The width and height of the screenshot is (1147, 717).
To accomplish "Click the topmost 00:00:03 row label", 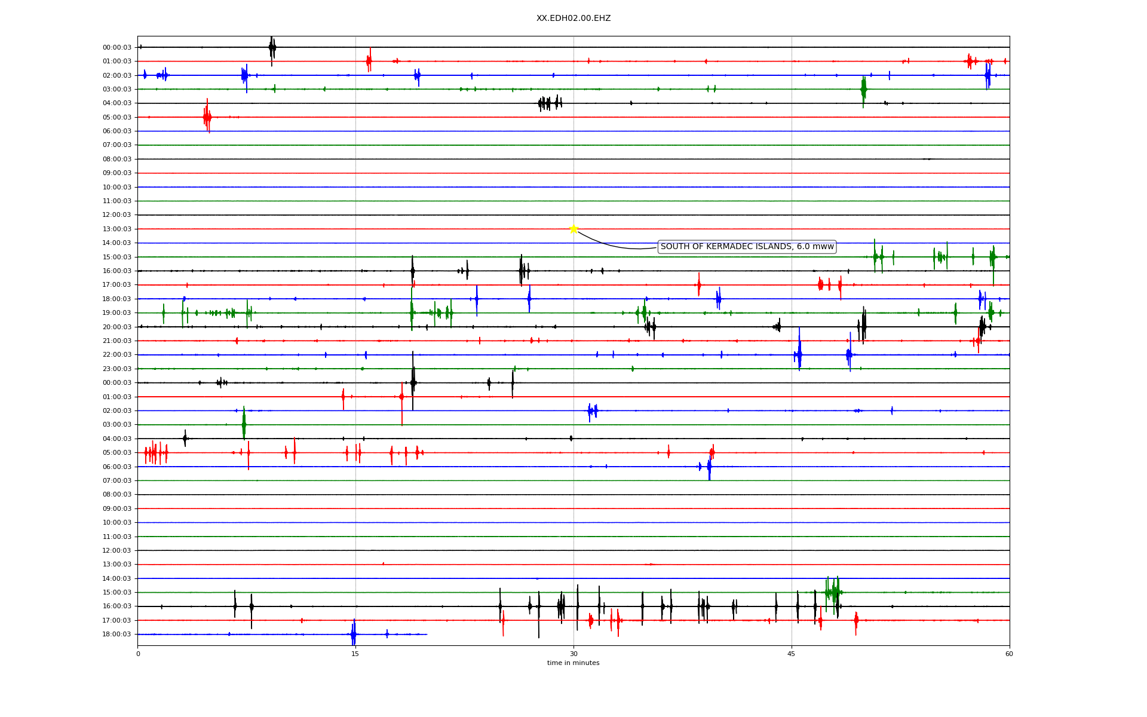I will click(117, 48).
